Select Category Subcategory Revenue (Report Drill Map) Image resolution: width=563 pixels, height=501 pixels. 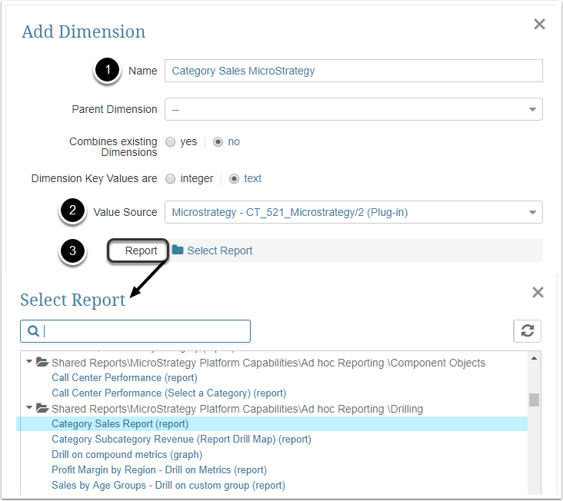[x=182, y=440]
